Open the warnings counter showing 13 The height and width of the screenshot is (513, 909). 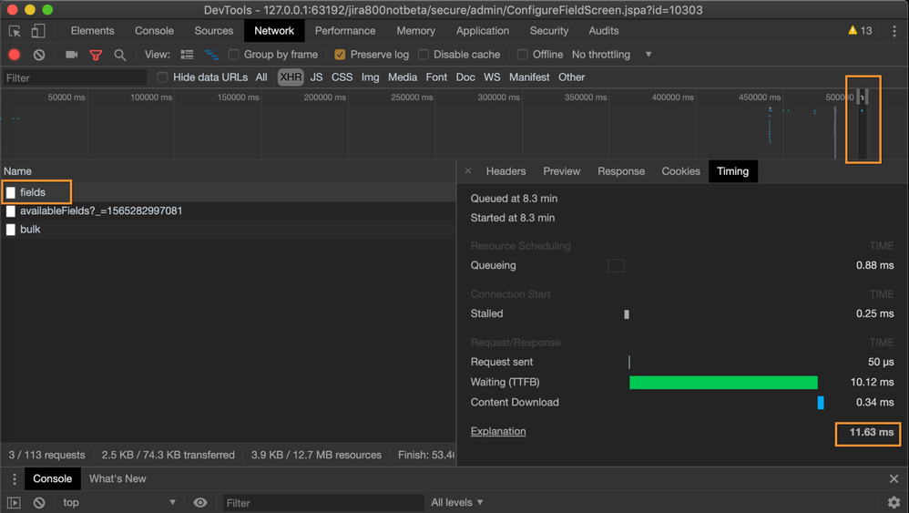click(x=861, y=31)
